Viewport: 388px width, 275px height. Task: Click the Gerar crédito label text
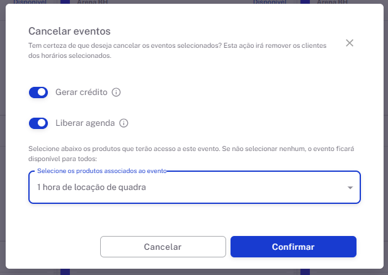tap(81, 93)
